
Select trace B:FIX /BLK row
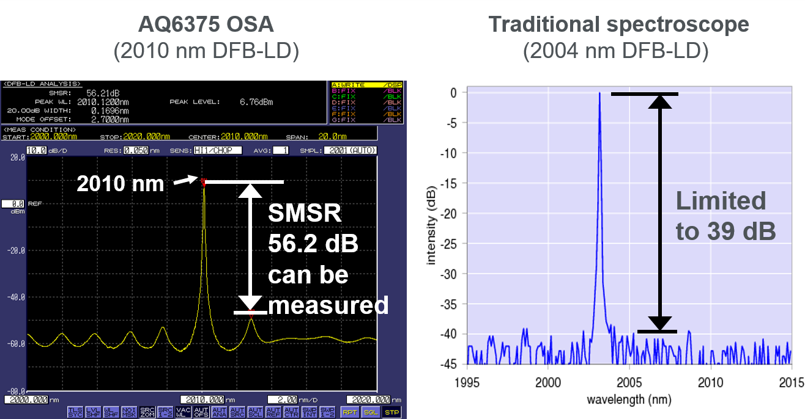[366, 91]
